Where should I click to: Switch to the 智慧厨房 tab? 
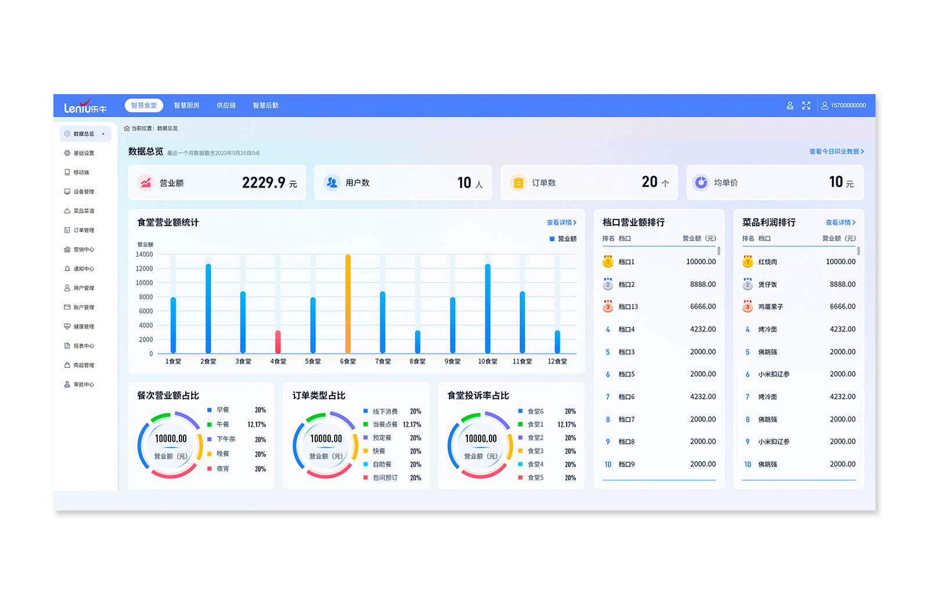[186, 106]
